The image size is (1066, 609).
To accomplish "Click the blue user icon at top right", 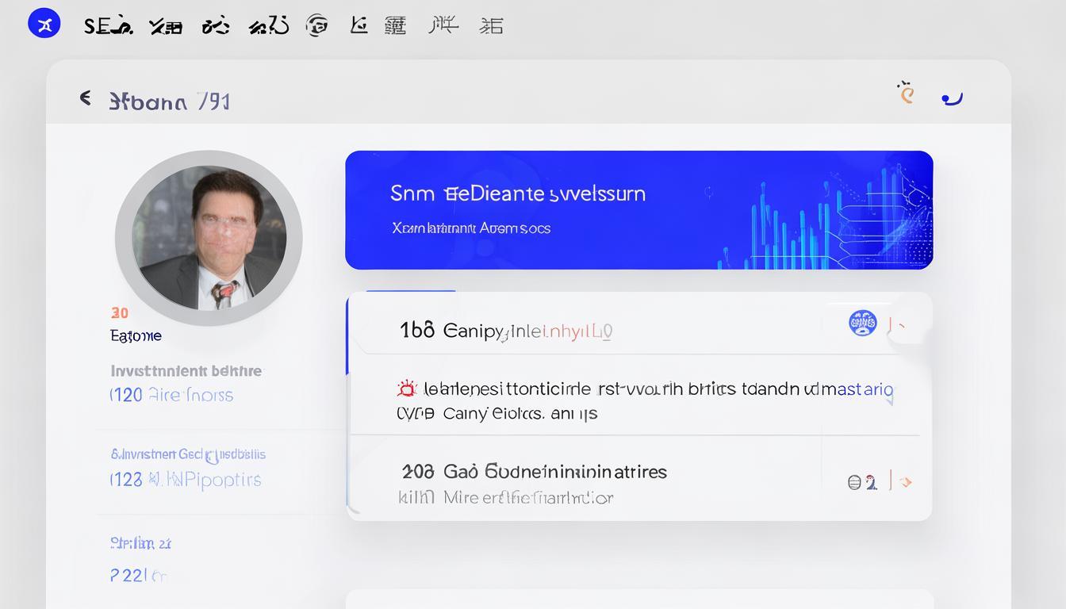I will (951, 97).
